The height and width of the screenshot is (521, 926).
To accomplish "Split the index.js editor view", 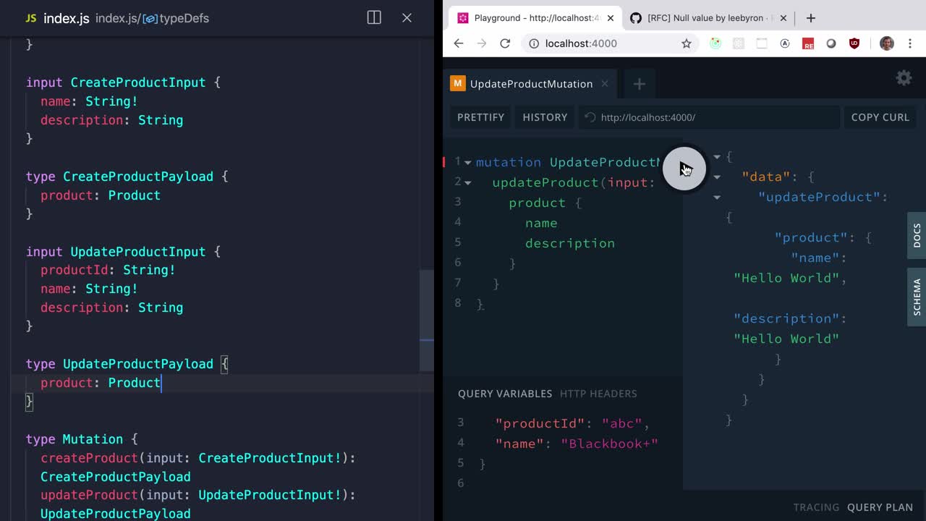I will coord(374,18).
